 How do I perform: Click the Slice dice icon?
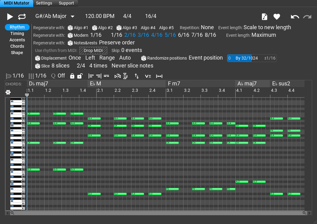[38, 66]
